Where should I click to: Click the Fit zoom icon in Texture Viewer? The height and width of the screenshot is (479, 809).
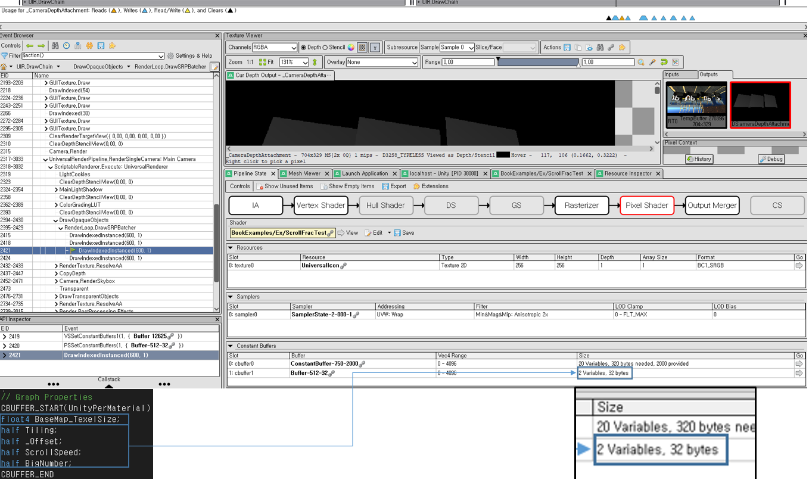pos(266,62)
